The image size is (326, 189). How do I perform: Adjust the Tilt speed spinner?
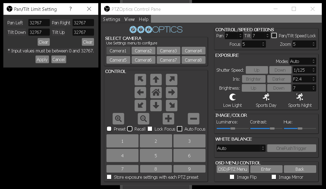tap(261, 36)
